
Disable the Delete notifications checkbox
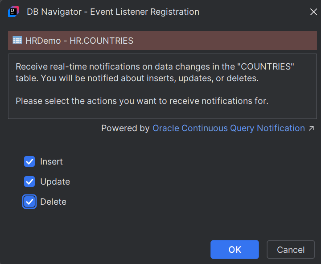click(29, 202)
